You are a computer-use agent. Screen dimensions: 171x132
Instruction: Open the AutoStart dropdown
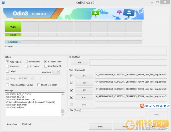[56, 72]
